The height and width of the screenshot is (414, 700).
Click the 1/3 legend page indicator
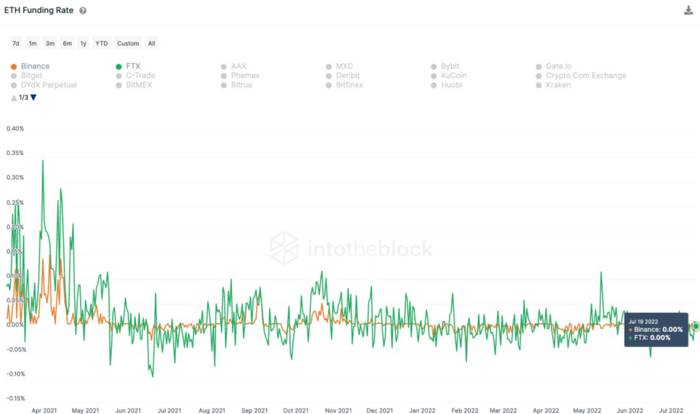tap(24, 97)
